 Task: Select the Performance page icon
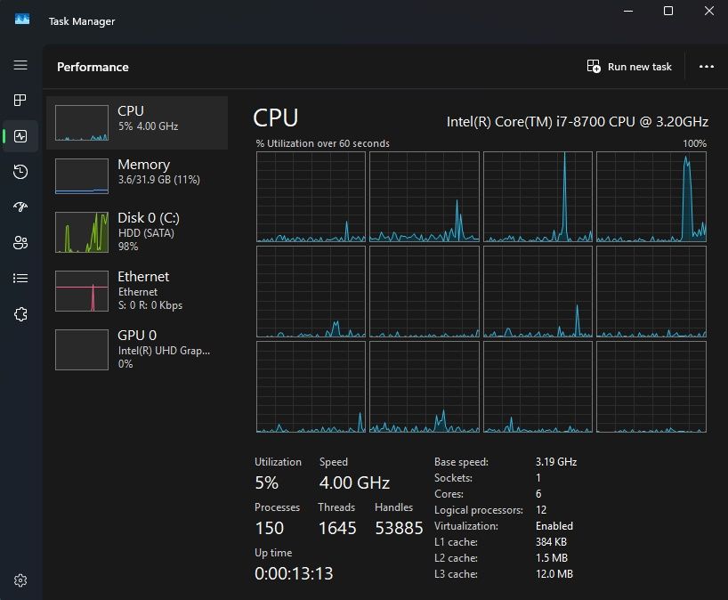20,136
